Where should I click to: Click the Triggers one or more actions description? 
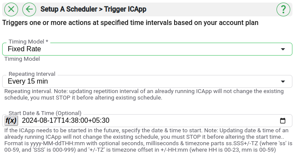click(130, 23)
